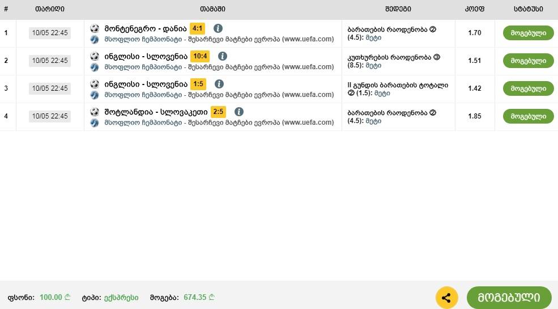Click column header კოეფ
This screenshot has height=309, width=558.
pyautogui.click(x=475, y=9)
